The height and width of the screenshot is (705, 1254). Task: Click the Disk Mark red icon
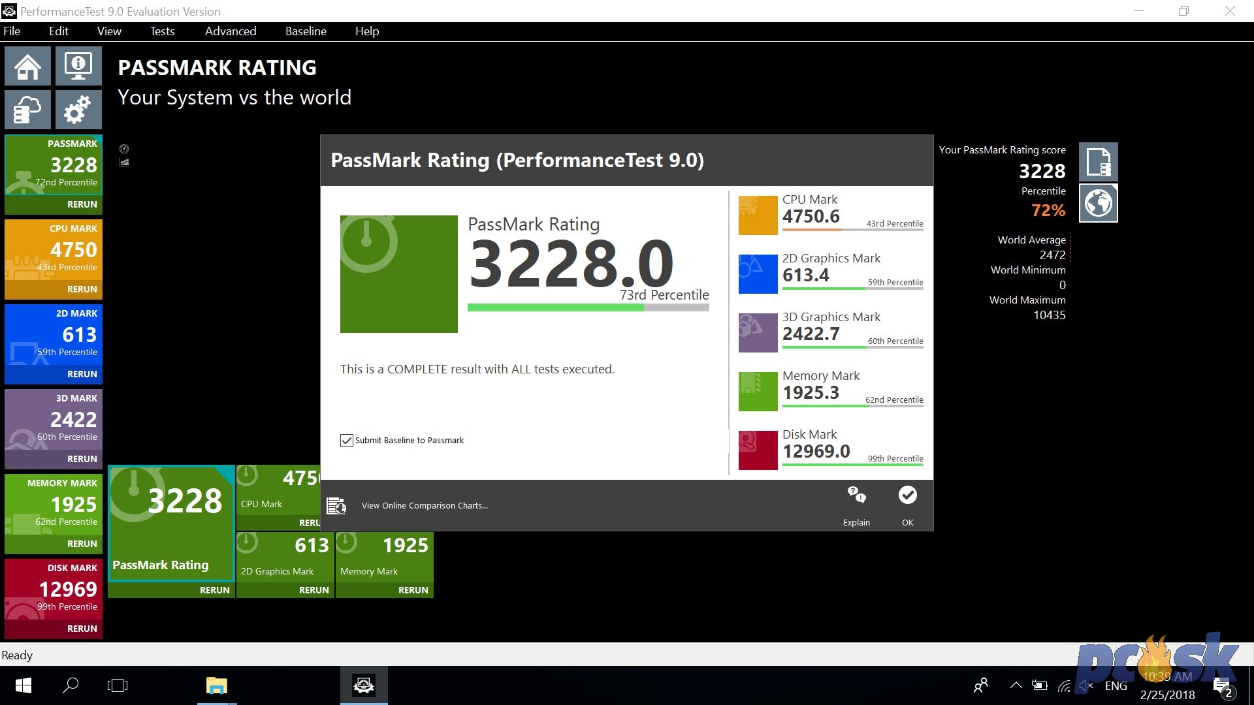pyautogui.click(x=758, y=450)
